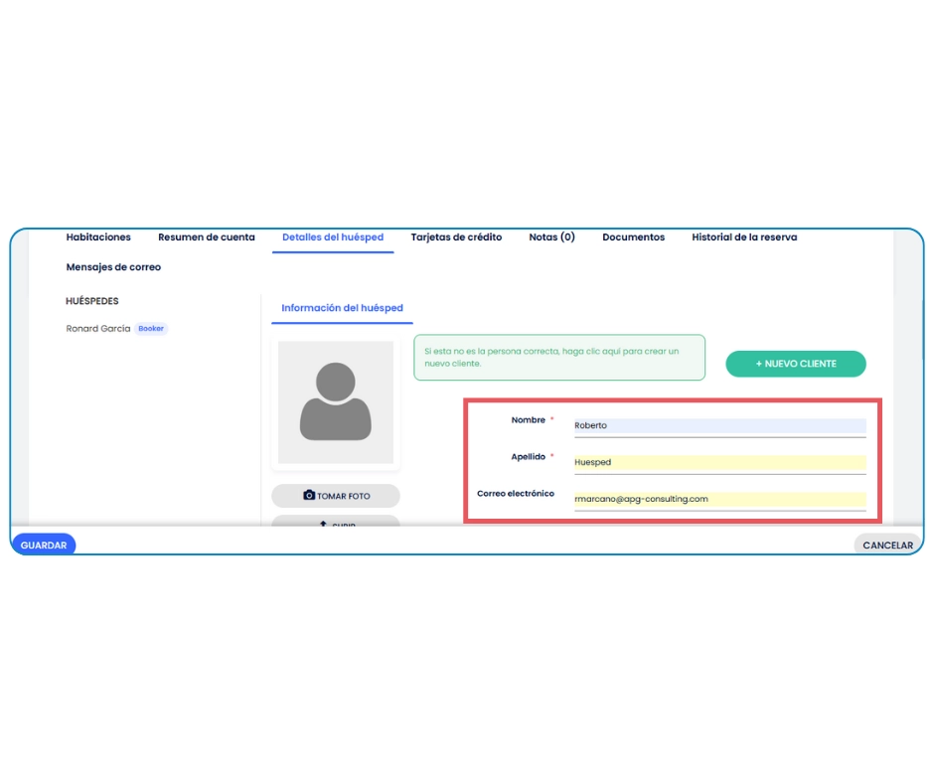This screenshot has width=934, height=783.
Task: Switch to Resumen de cuenta tab
Action: click(207, 237)
